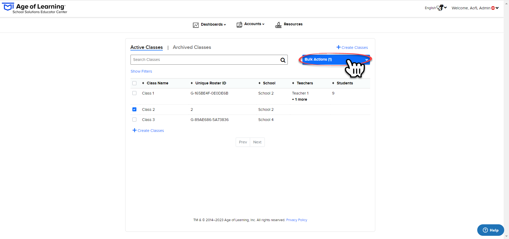
Task: Open the Dashboards chart icon
Action: click(196, 25)
